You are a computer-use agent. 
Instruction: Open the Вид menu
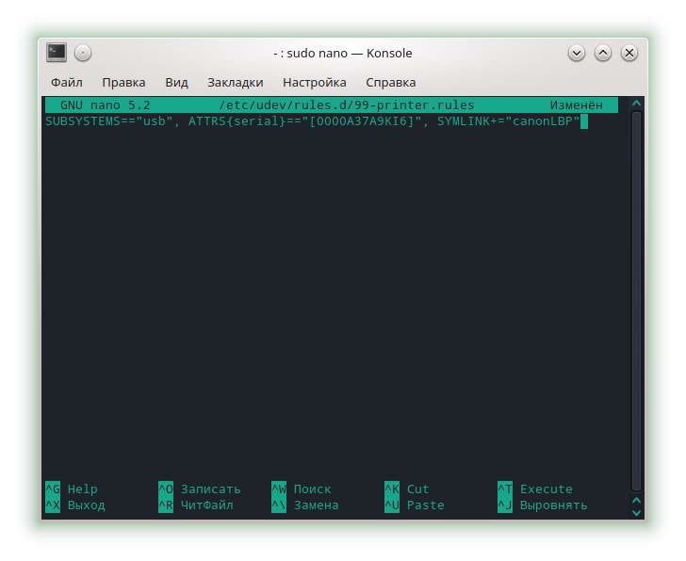[x=176, y=82]
